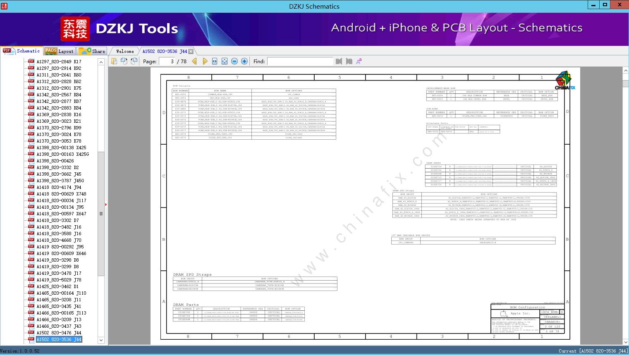Open A1369_820-3023 K21 schematic

[59, 121]
